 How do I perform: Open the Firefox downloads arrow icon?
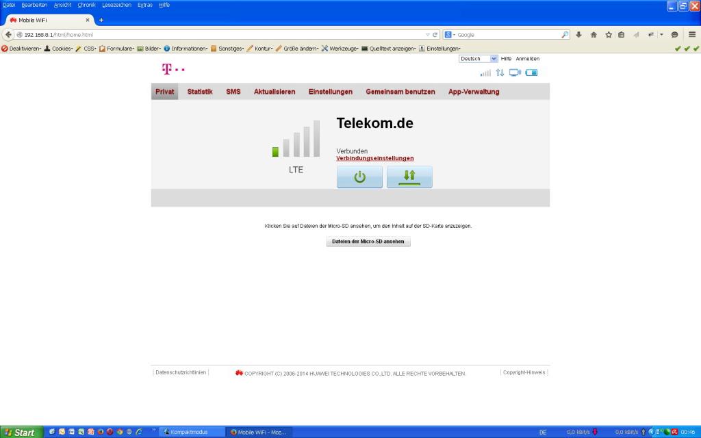click(578, 34)
